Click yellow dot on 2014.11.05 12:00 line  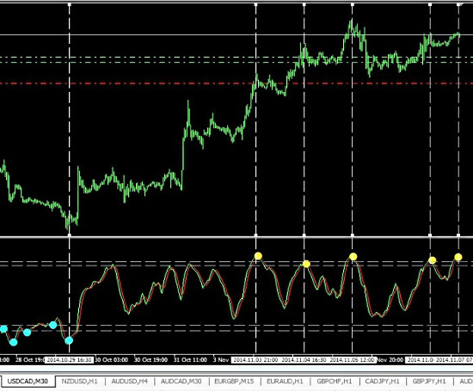coord(353,257)
